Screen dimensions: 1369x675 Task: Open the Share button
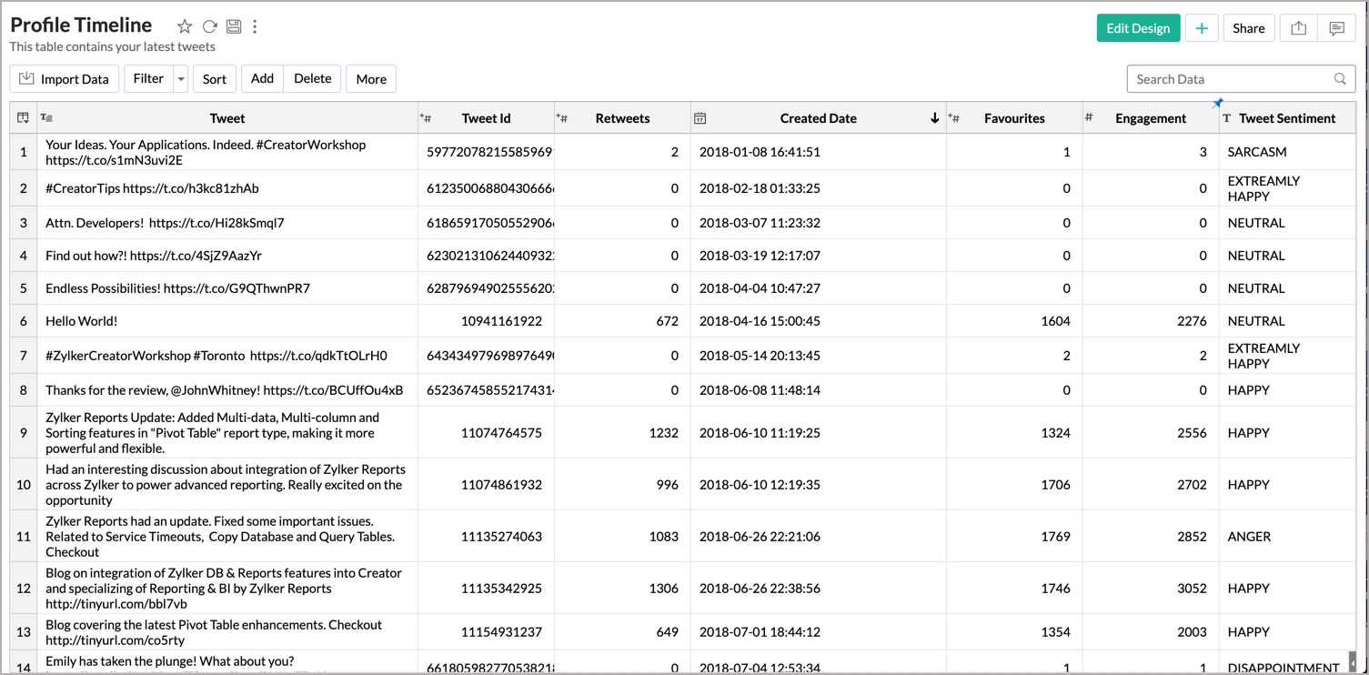point(1248,28)
